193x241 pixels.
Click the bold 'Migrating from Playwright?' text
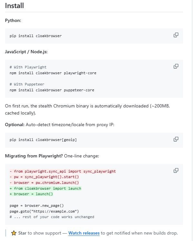(x=34, y=156)
